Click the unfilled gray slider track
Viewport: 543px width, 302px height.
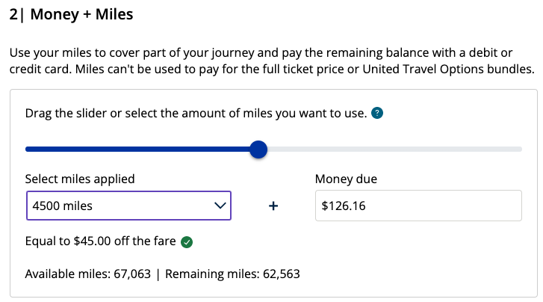[x=388, y=150]
